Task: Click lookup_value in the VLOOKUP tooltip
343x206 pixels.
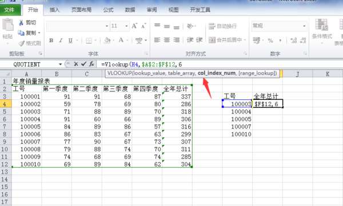Action: pyautogui.click(x=149, y=73)
